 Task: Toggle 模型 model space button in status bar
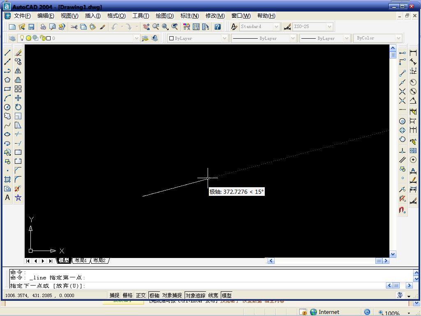227,295
